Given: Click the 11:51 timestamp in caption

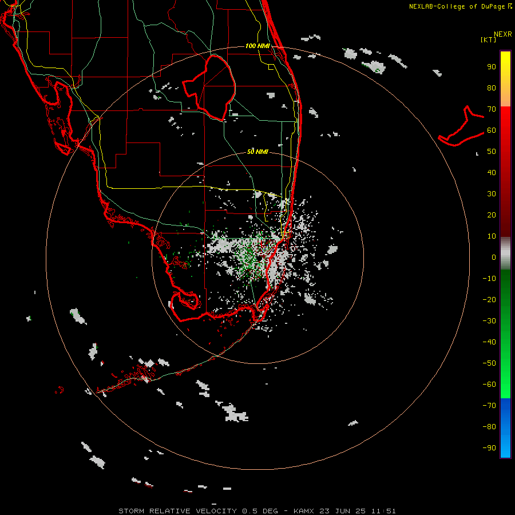Looking at the screenshot, I should pyautogui.click(x=383, y=511).
